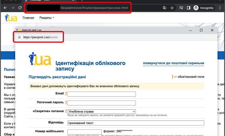Click the i.ua logo in site header

point(11,18)
